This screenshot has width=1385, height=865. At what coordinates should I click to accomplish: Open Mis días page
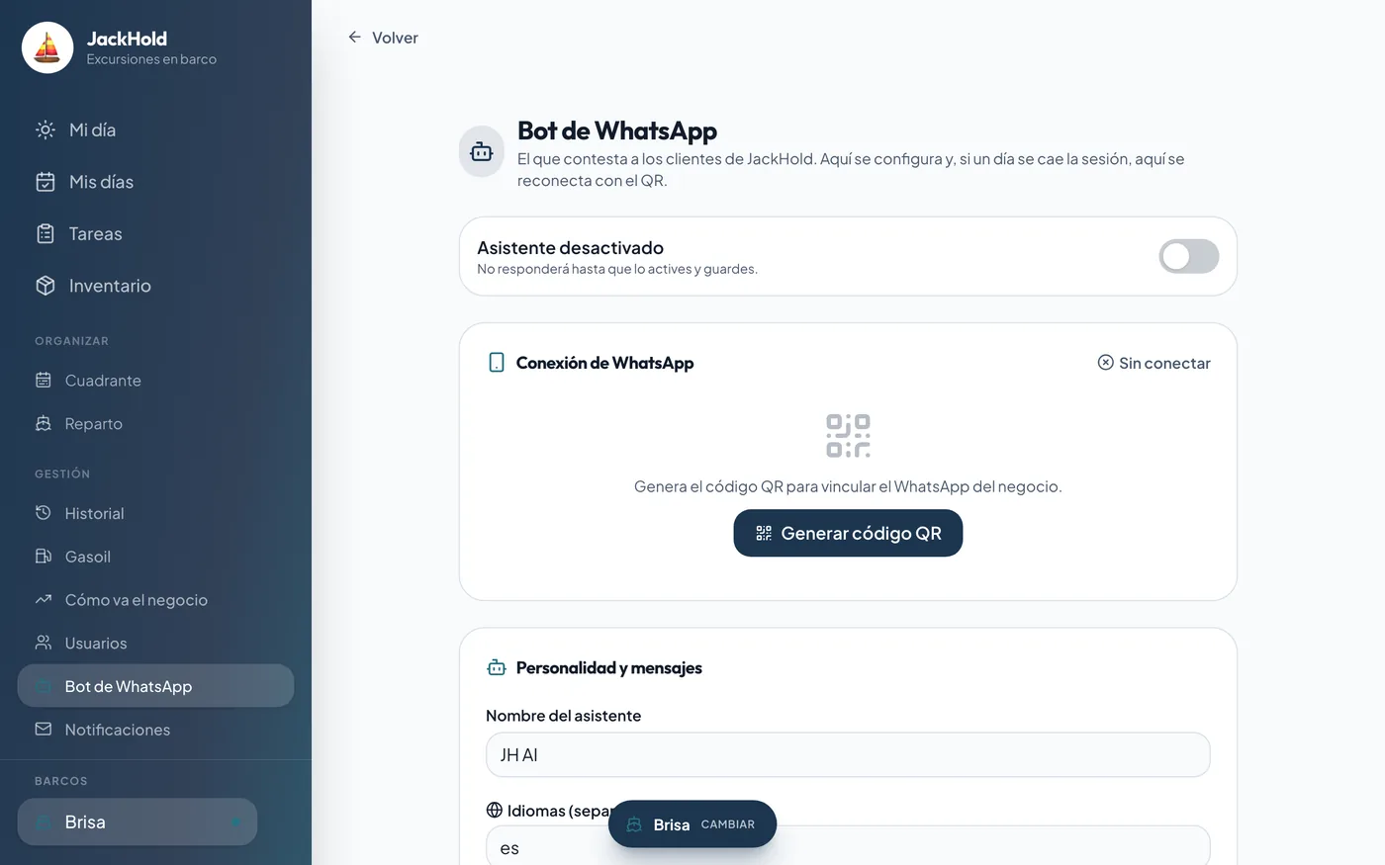(155, 182)
